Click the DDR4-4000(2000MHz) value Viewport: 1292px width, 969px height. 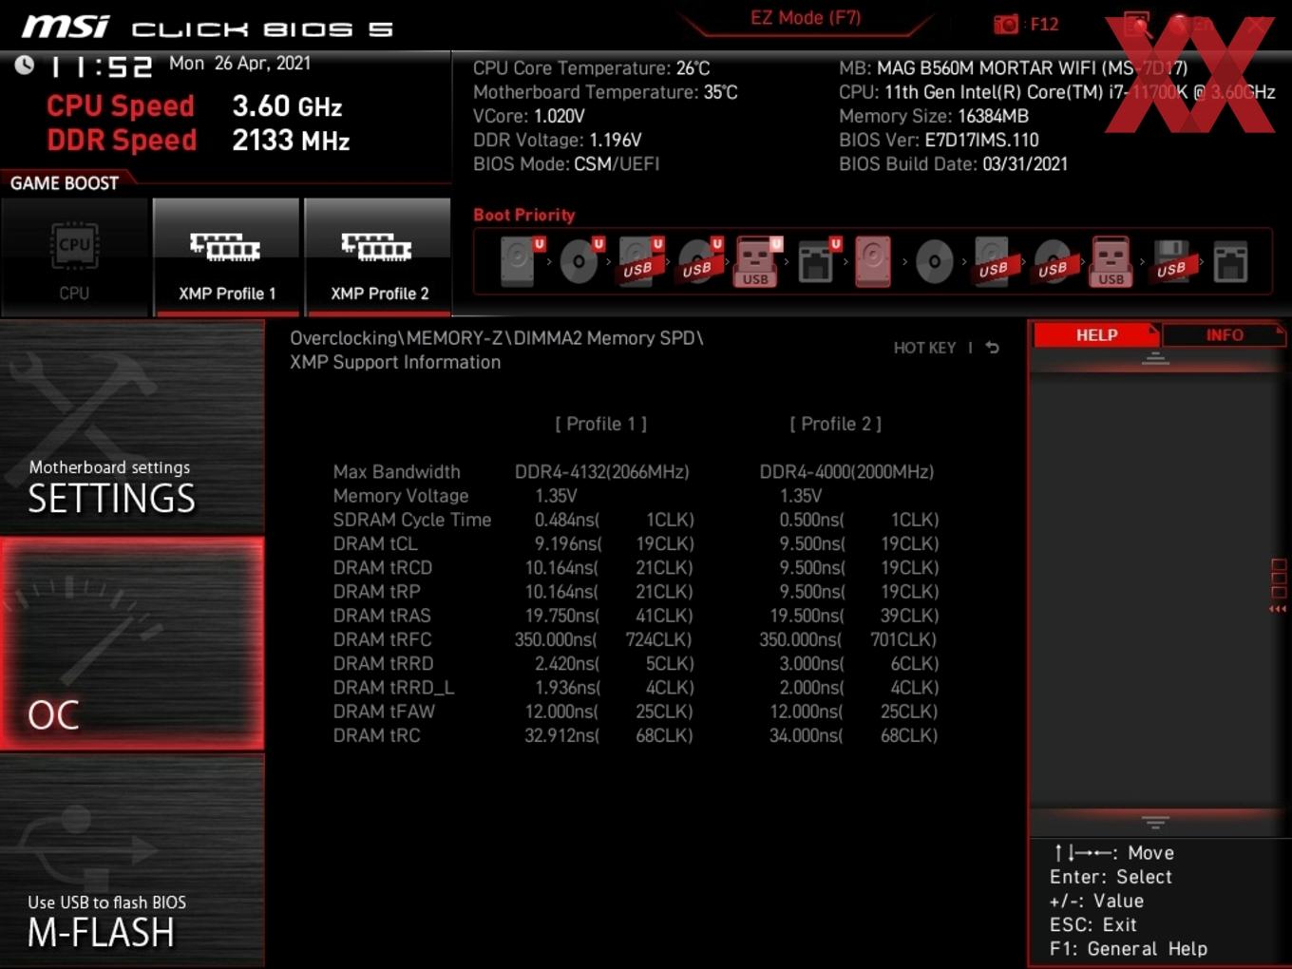pos(846,472)
